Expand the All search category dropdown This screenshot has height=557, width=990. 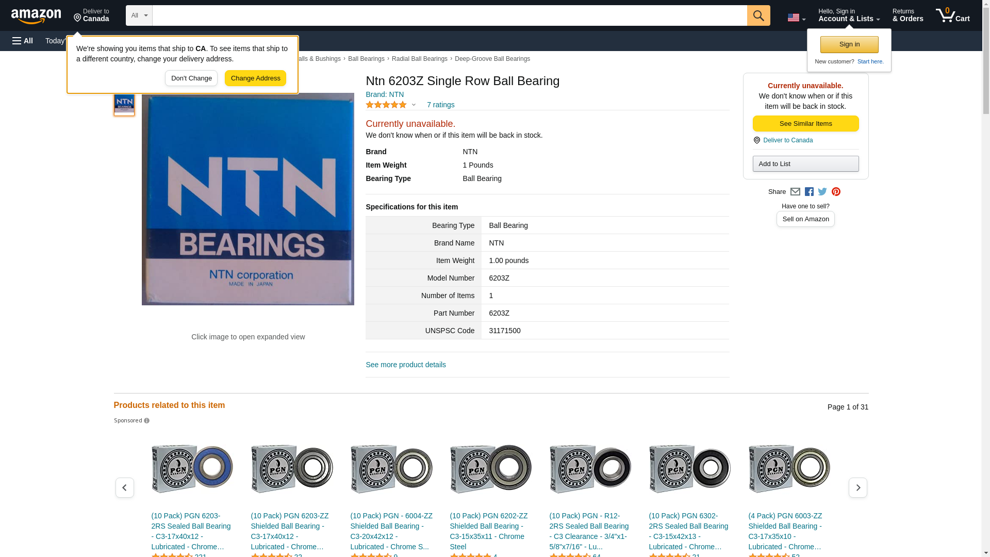pyautogui.click(x=139, y=15)
